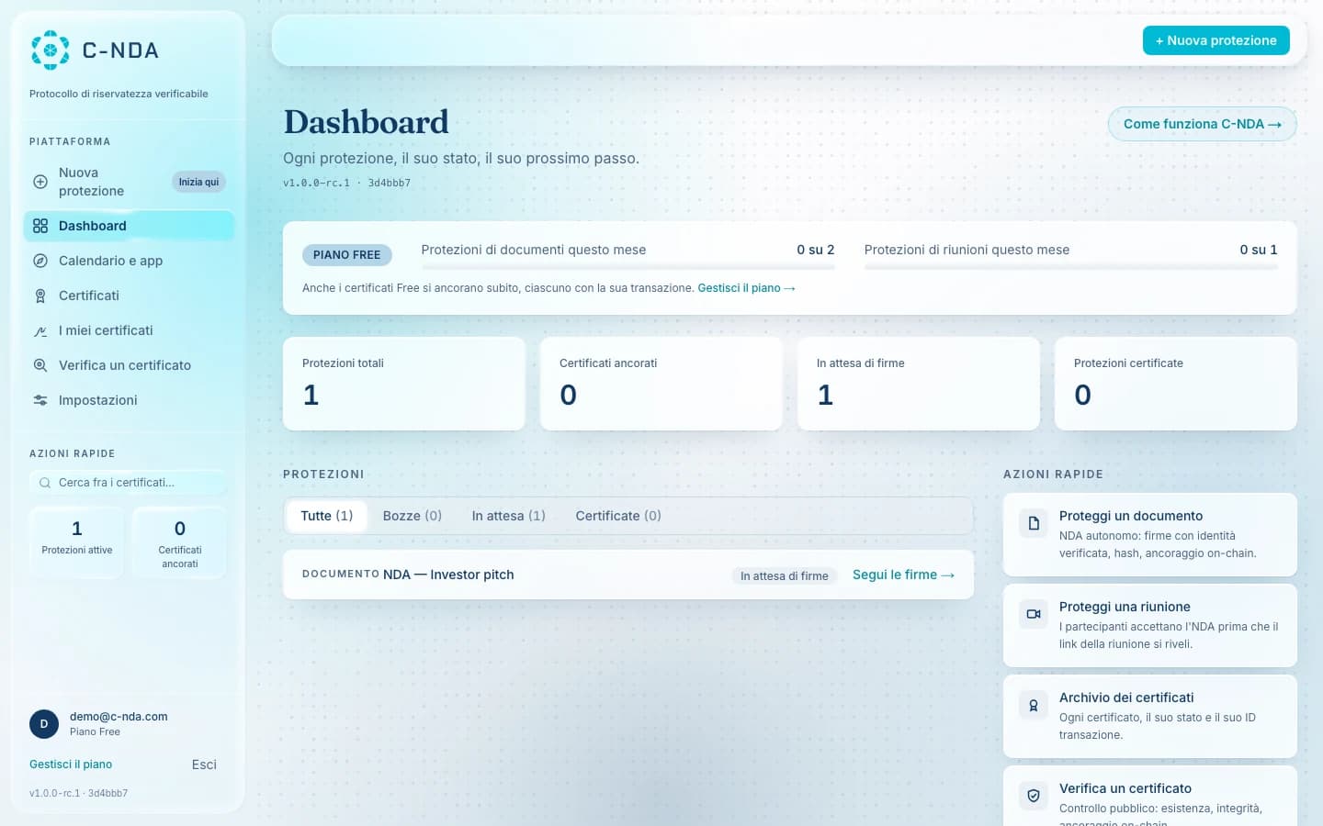This screenshot has height=826, width=1323.
Task: Click the document protections monthly progress bar
Action: pos(628,267)
